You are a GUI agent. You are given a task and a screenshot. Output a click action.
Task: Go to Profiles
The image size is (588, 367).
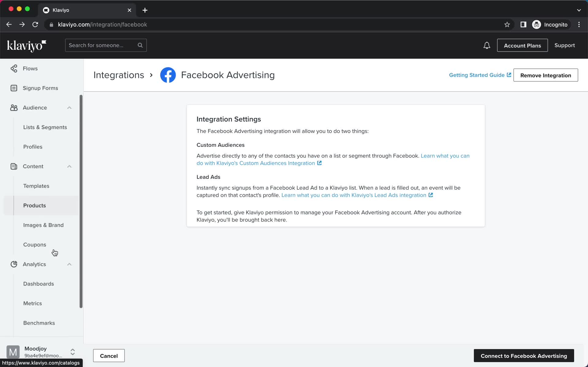pyautogui.click(x=33, y=147)
